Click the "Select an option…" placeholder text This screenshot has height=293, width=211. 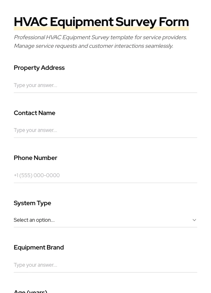[34, 220]
